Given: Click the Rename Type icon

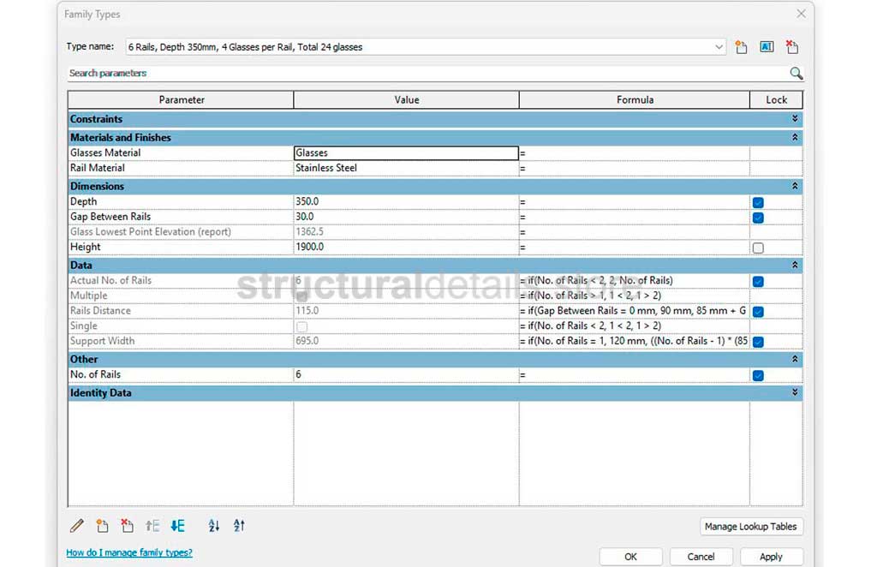Looking at the screenshot, I should click(767, 47).
